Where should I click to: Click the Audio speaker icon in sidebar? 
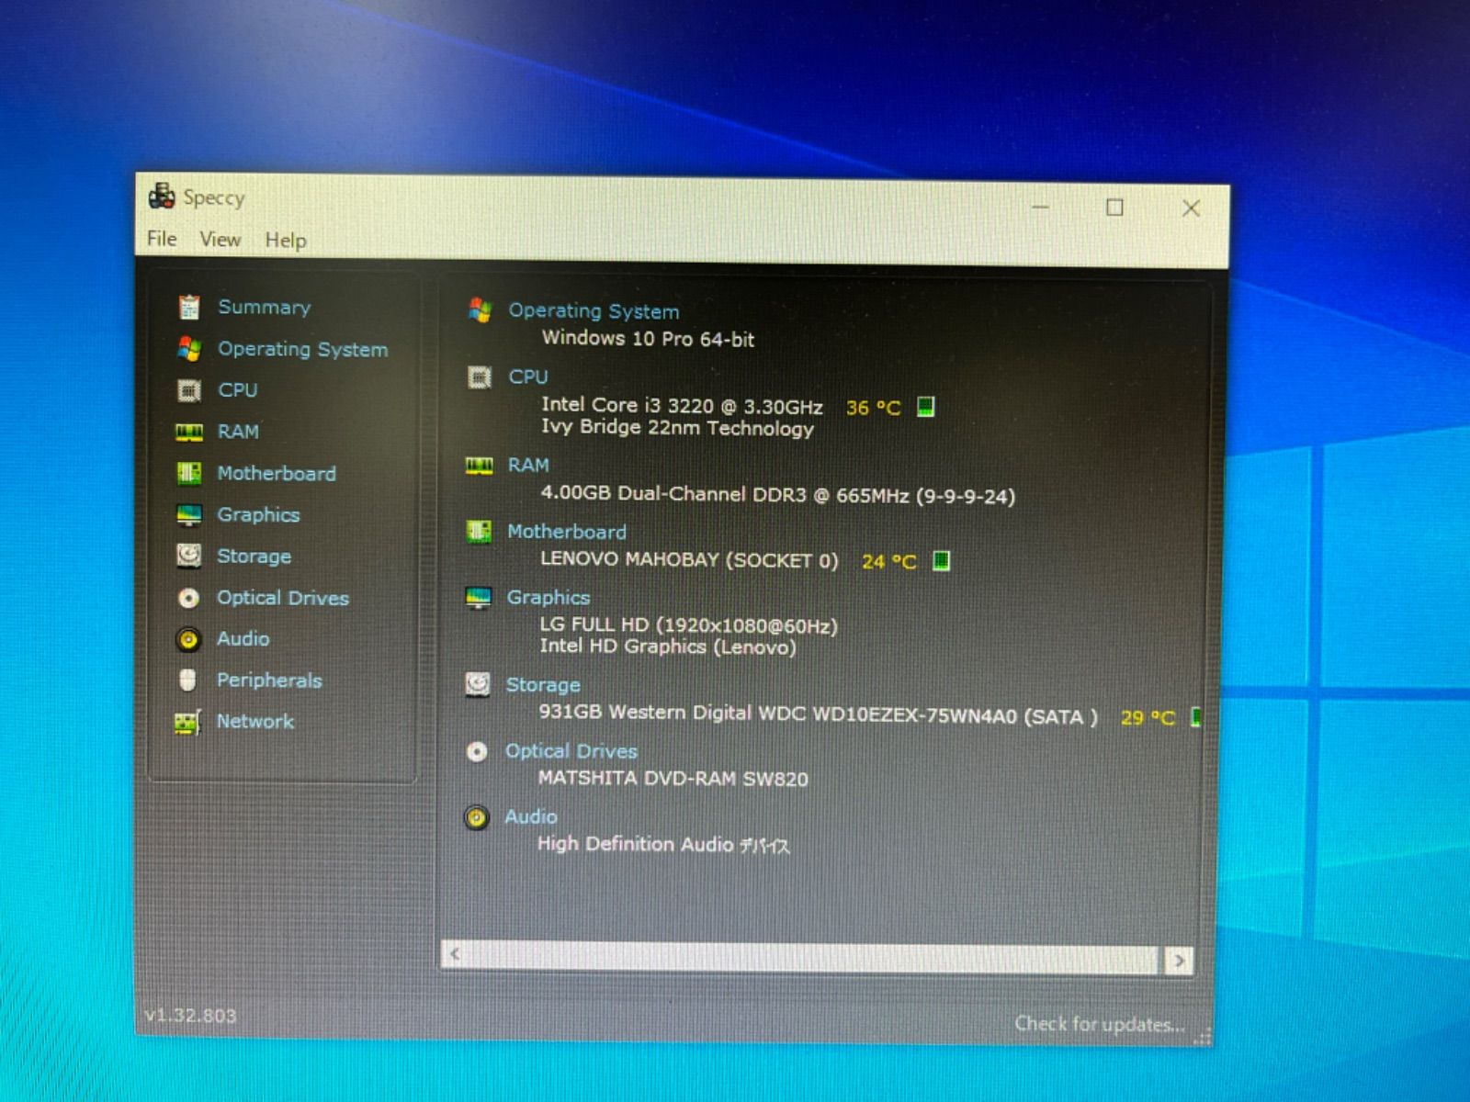click(188, 639)
